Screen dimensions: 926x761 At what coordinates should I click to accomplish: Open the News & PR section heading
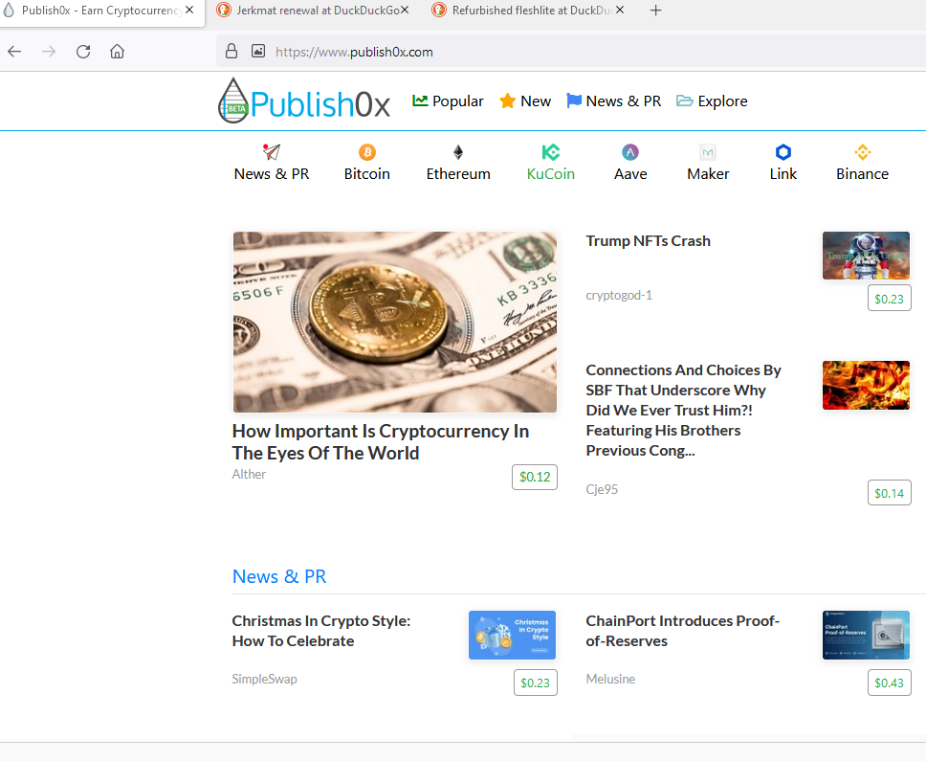279,576
